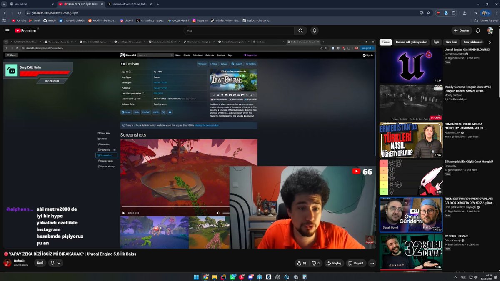Open the Chrome downloads icon
This screenshot has width=500, height=281.
[x=465, y=13]
